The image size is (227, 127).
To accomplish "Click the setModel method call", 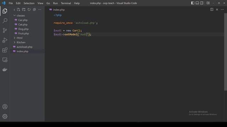I will click(x=71, y=35).
